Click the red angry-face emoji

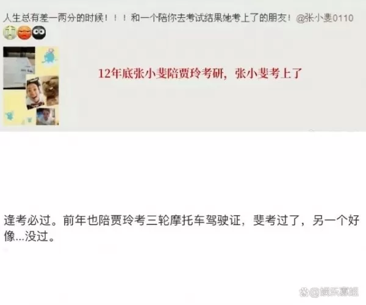coord(24,33)
